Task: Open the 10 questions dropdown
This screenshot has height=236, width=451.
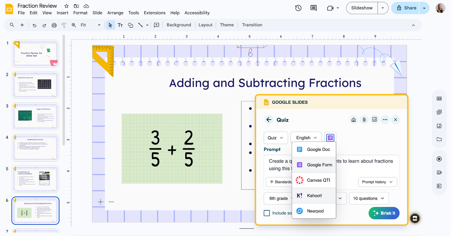Action: coord(369,198)
